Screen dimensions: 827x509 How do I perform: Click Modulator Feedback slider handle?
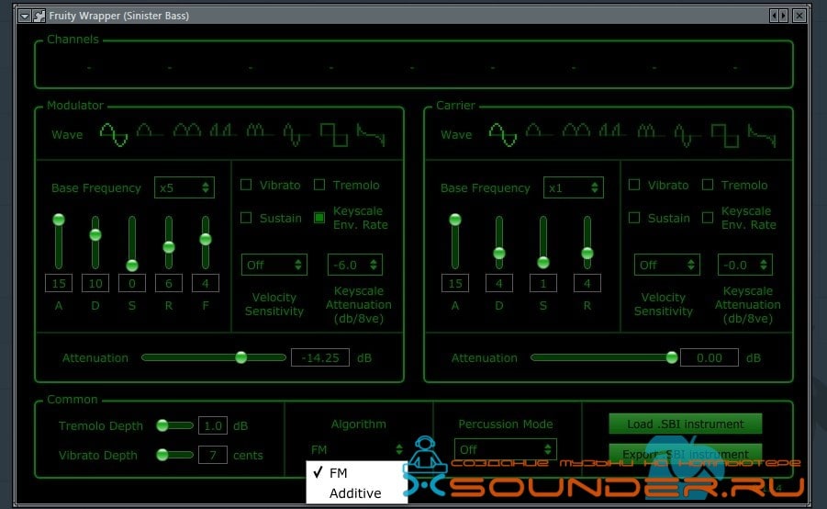pyautogui.click(x=206, y=239)
